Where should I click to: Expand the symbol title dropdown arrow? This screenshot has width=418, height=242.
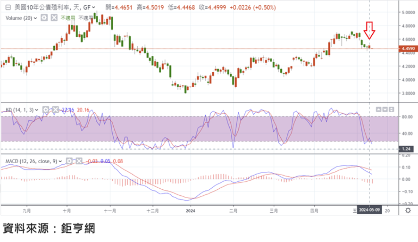pos(93,7)
